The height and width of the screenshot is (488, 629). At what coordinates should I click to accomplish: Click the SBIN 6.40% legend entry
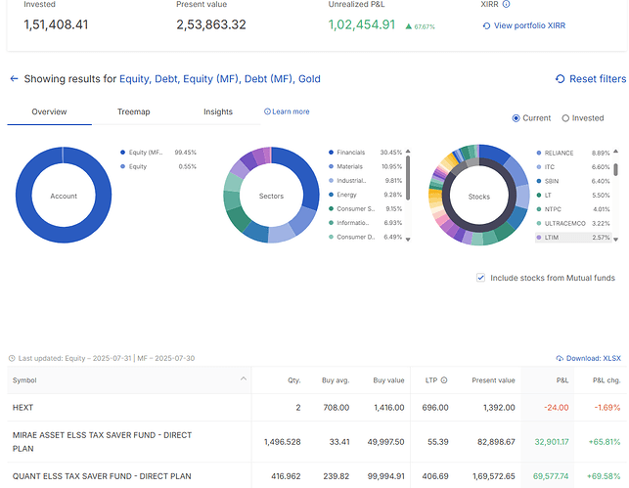pyautogui.click(x=573, y=181)
